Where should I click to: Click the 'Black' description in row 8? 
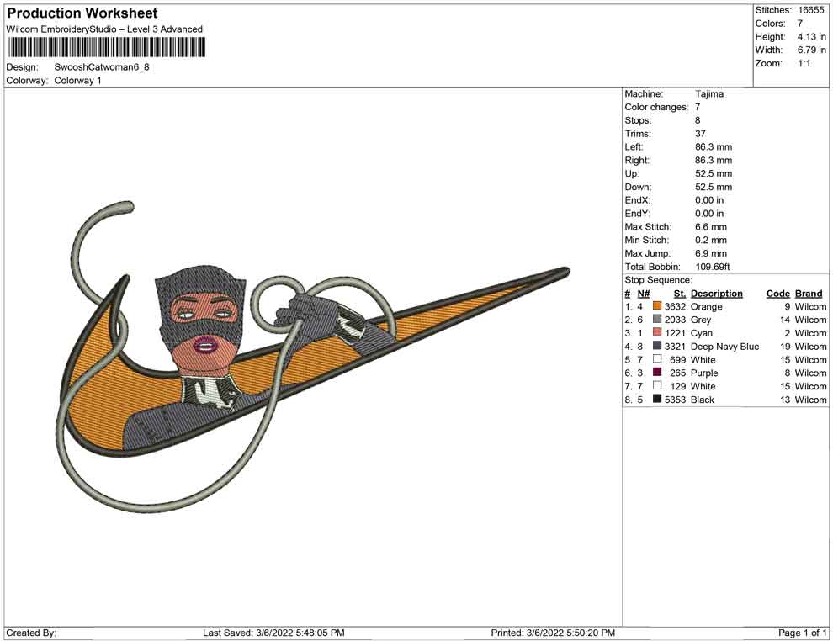tap(703, 400)
